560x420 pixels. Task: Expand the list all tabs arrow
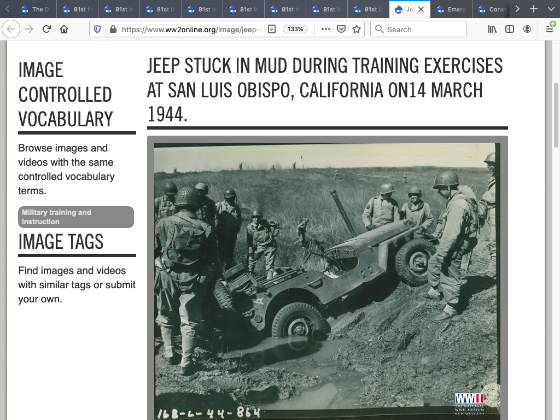click(551, 9)
